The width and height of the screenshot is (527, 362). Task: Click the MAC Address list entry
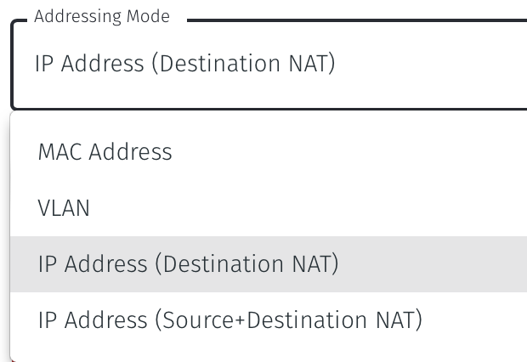[x=105, y=152]
